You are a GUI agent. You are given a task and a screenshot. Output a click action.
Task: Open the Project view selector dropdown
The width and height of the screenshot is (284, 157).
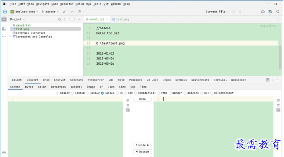tap(17, 19)
